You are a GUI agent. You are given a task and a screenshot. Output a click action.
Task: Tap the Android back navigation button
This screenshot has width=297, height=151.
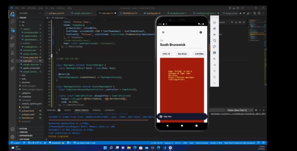167,126
